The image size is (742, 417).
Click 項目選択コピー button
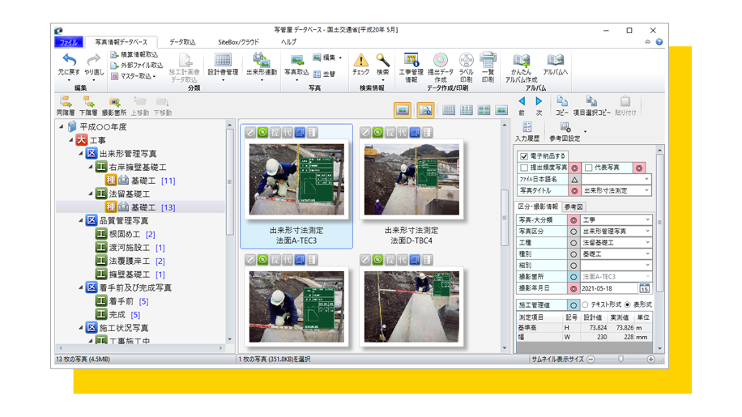pos(591,106)
